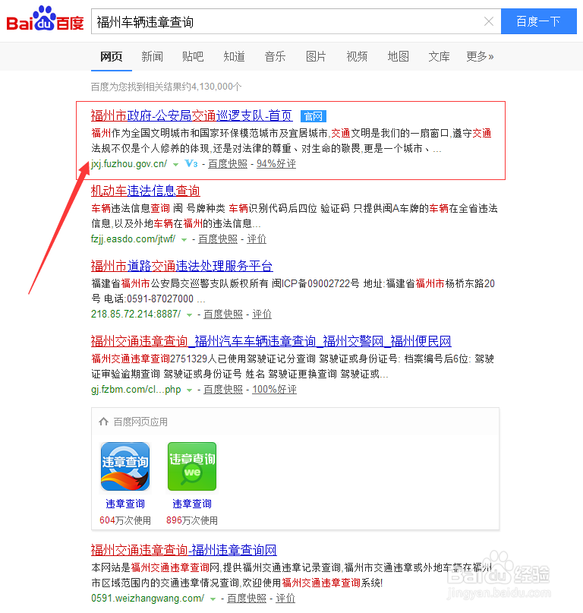
Task: Go to the 知道 tab
Action: pos(234,57)
